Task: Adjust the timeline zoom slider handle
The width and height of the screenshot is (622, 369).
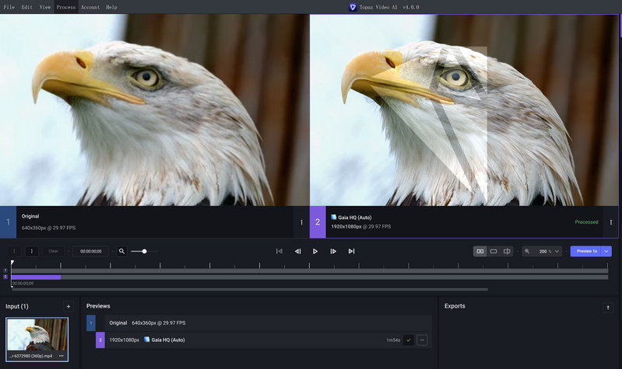Action: tap(144, 251)
